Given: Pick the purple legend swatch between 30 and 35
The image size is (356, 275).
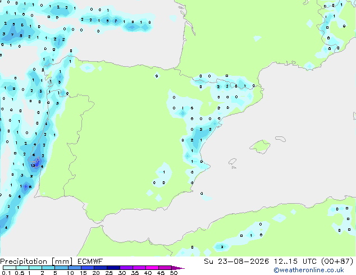Looking at the screenshot, I should (x=126, y=268).
